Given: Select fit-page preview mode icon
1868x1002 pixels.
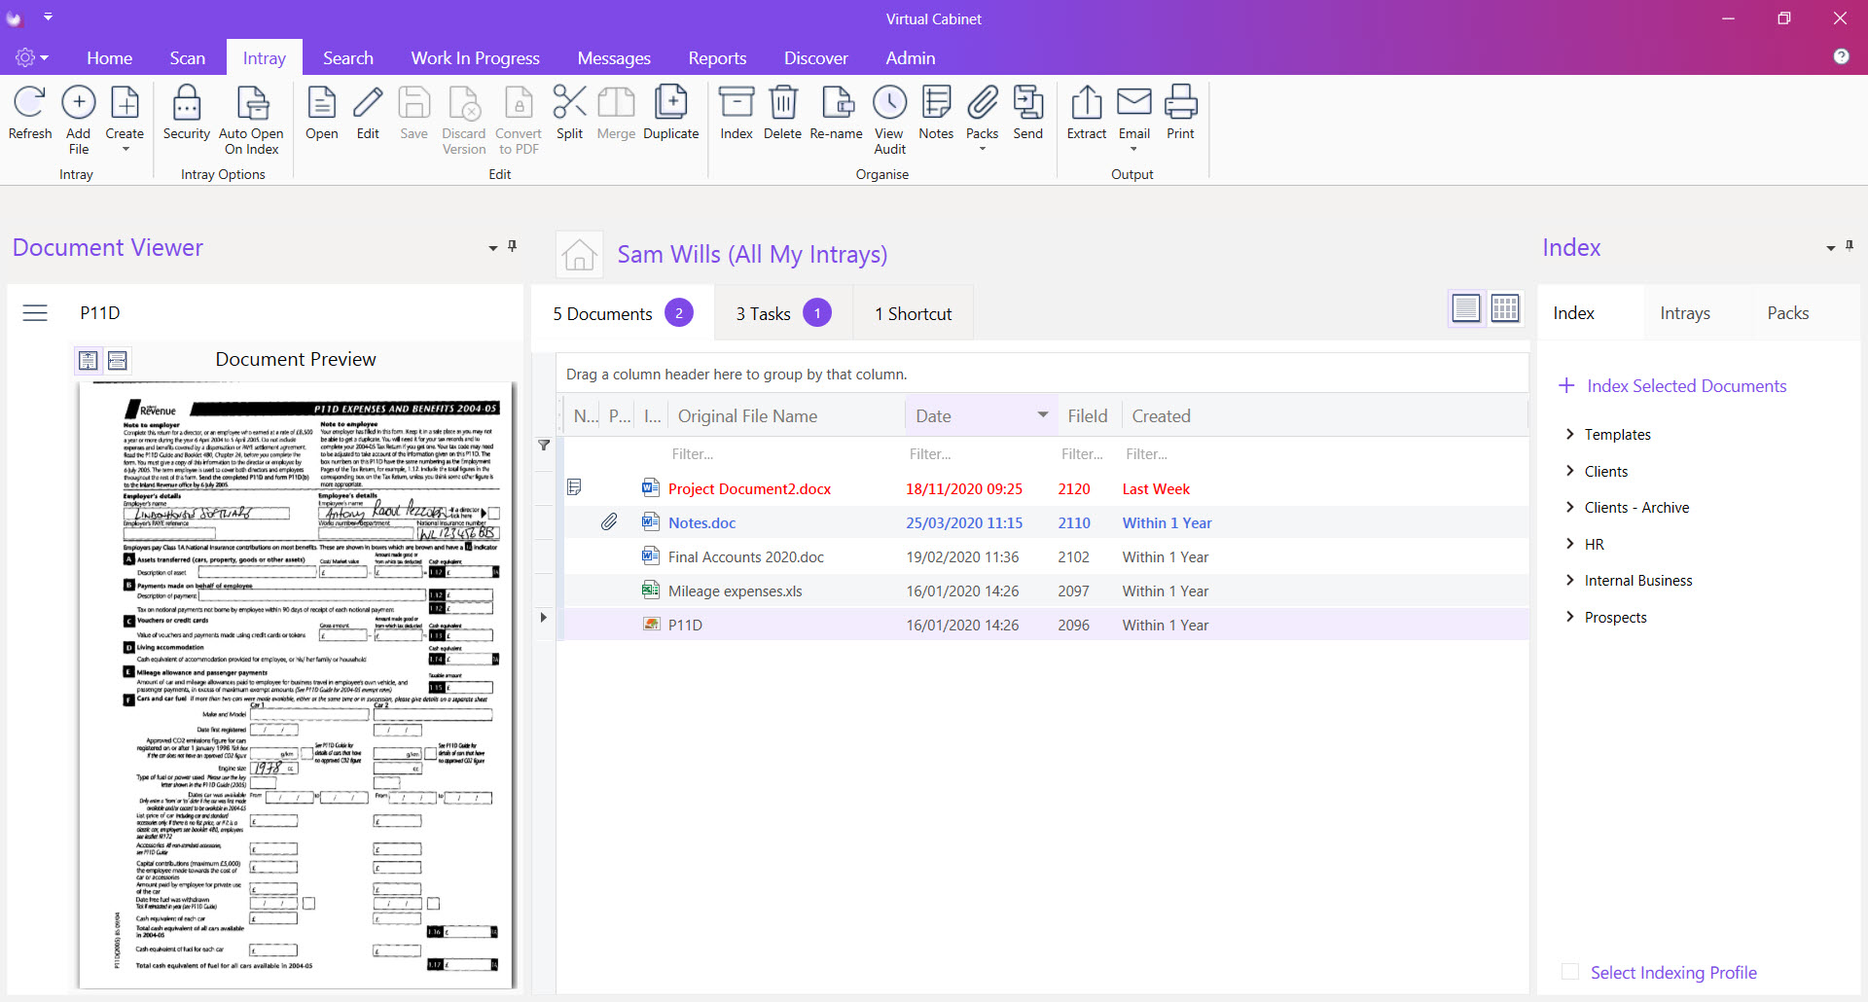Looking at the screenshot, I should [88, 360].
